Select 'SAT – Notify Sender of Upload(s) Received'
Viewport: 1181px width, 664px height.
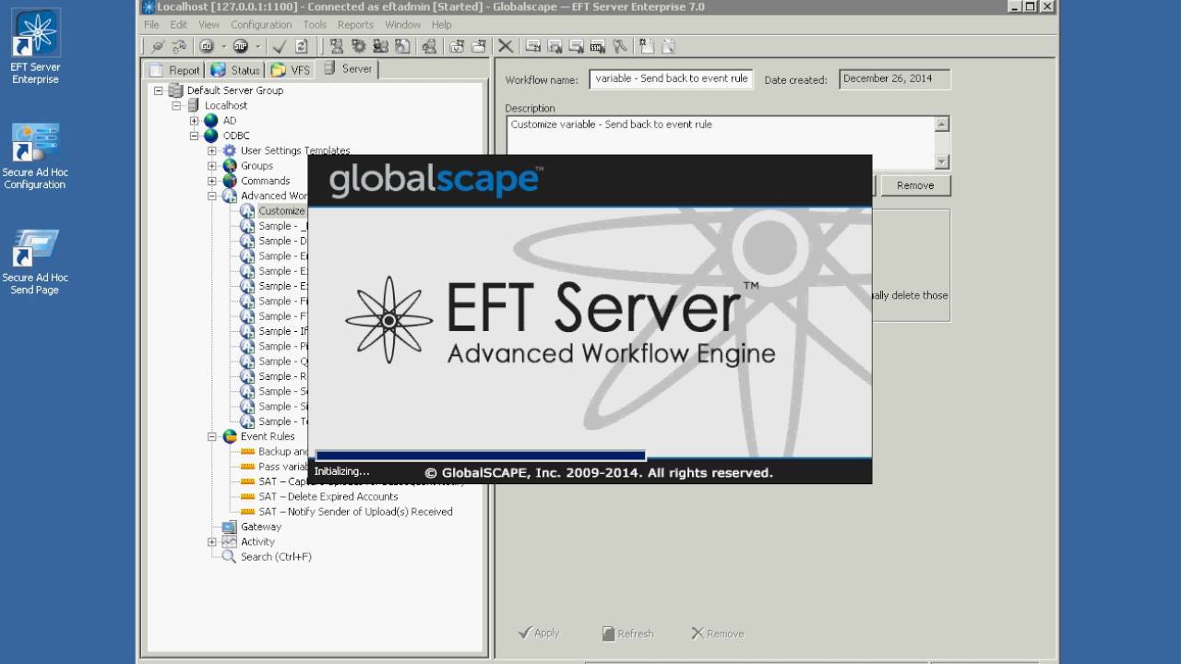click(x=355, y=511)
